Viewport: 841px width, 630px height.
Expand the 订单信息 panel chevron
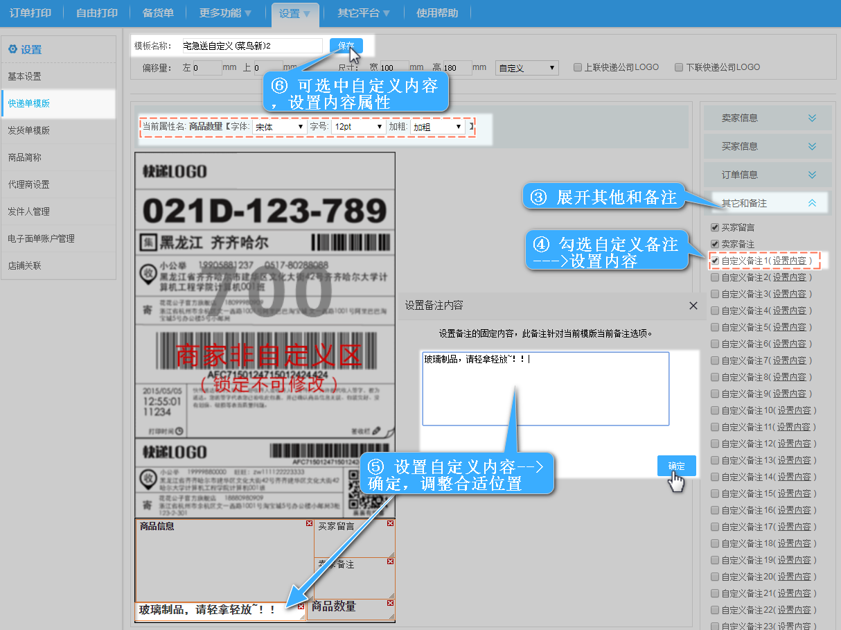click(812, 175)
